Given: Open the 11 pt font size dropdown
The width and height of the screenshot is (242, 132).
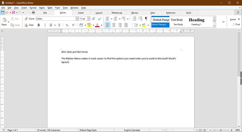Looking at the screenshot, I should 89,19.
